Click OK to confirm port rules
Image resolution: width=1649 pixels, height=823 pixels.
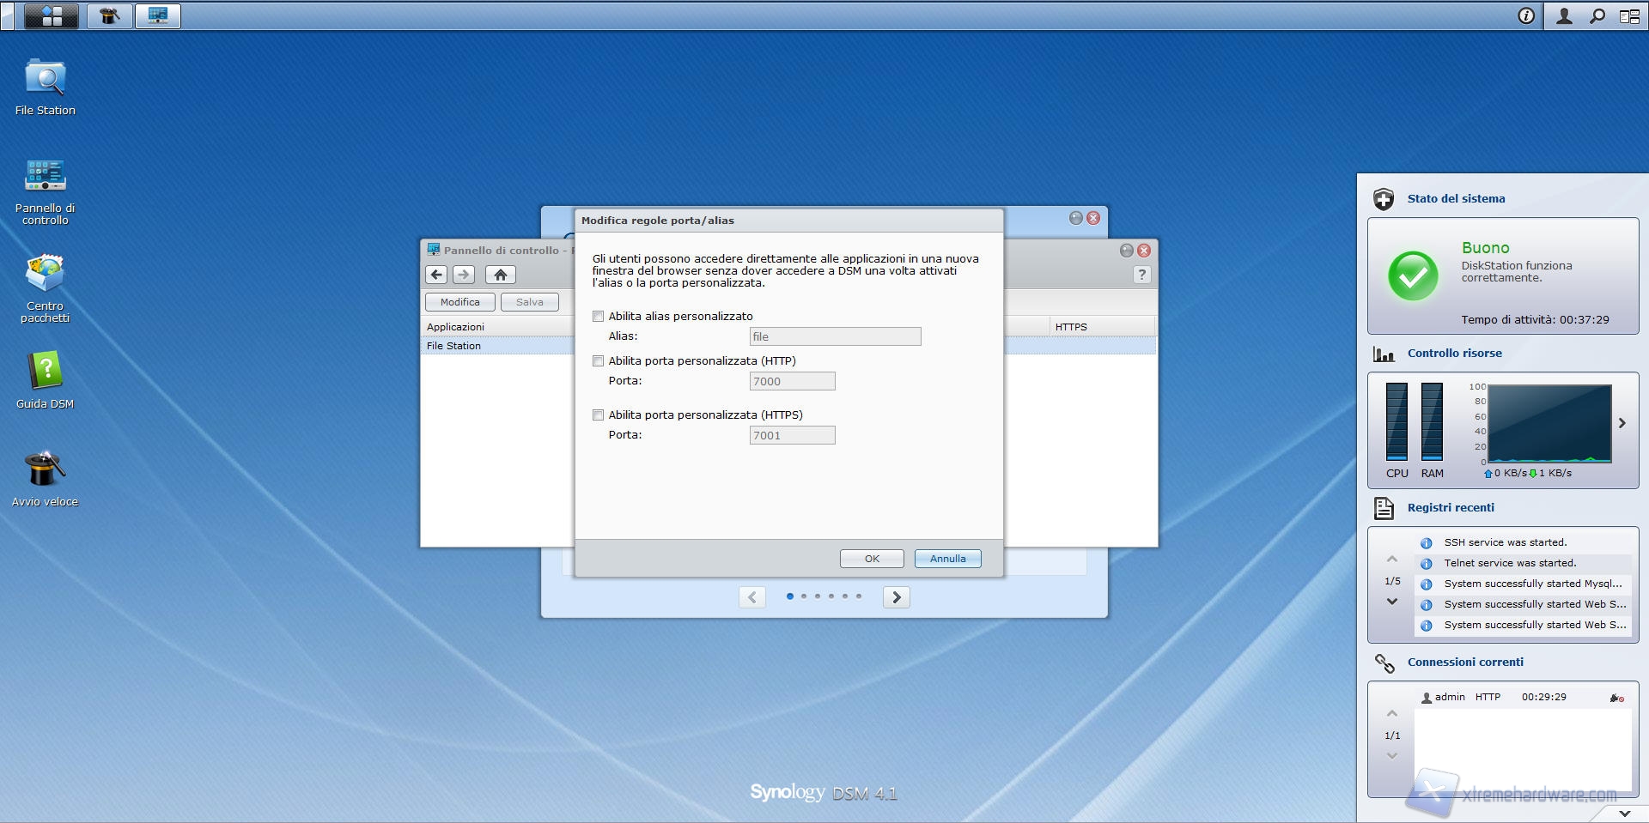click(871, 559)
